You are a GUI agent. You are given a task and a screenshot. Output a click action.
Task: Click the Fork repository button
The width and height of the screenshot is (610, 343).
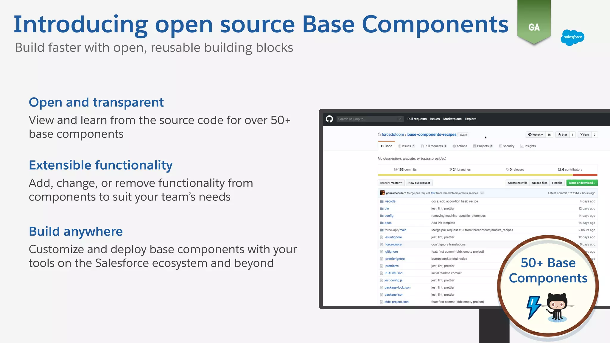tap(584, 135)
